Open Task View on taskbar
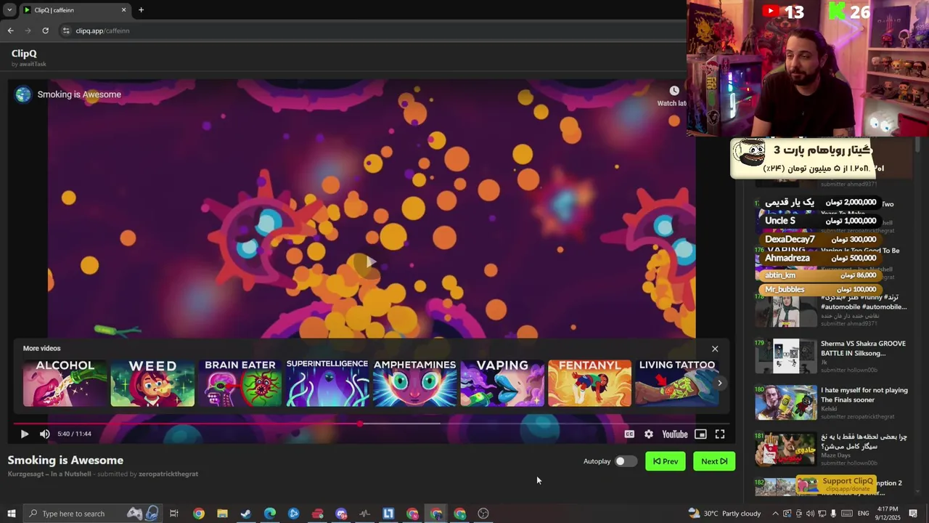Image resolution: width=929 pixels, height=523 pixels. tap(174, 514)
